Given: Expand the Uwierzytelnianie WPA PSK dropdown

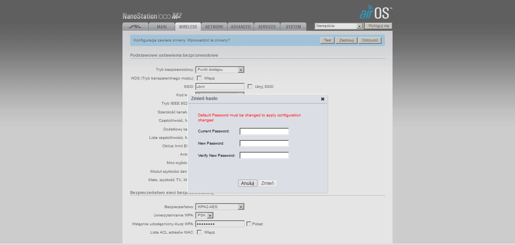Looking at the screenshot, I should point(204,215).
